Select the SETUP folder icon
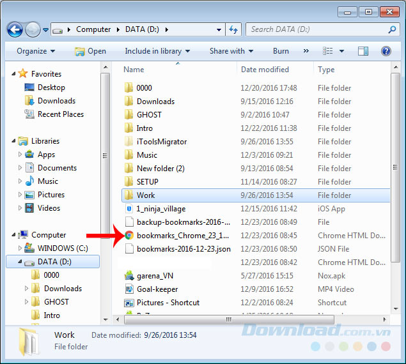This screenshot has width=406, height=364. click(x=129, y=182)
